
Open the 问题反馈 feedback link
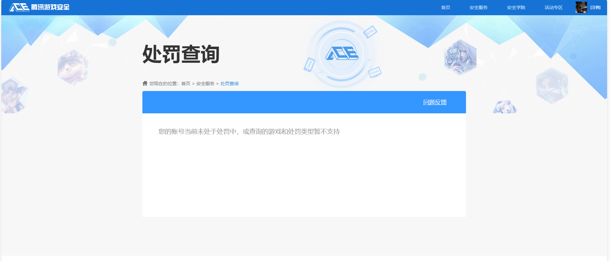pos(435,102)
